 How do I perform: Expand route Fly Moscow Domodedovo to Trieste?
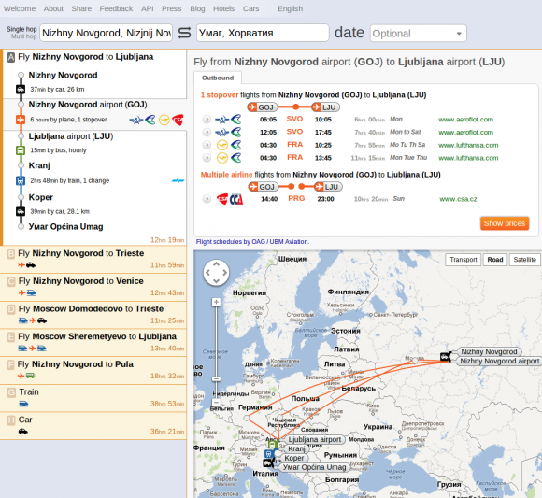click(x=93, y=315)
